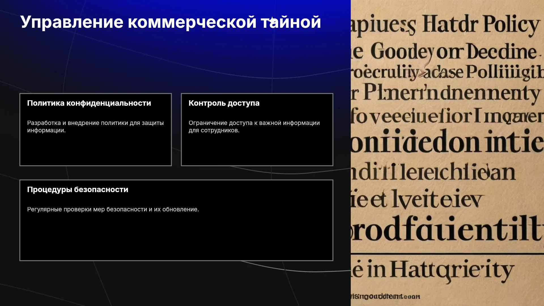
Task: Click the foveeeiuefior line in the image
Action: [447, 116]
